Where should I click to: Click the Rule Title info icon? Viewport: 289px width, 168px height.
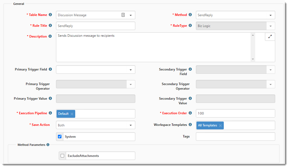[50, 26]
